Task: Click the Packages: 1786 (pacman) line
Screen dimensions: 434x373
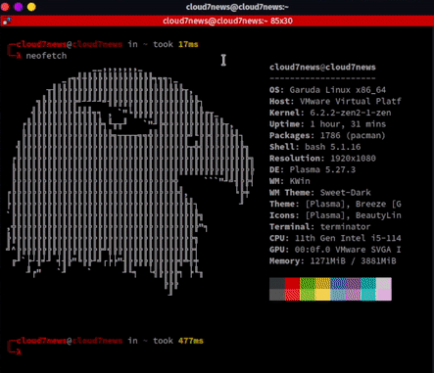Action: pos(327,135)
